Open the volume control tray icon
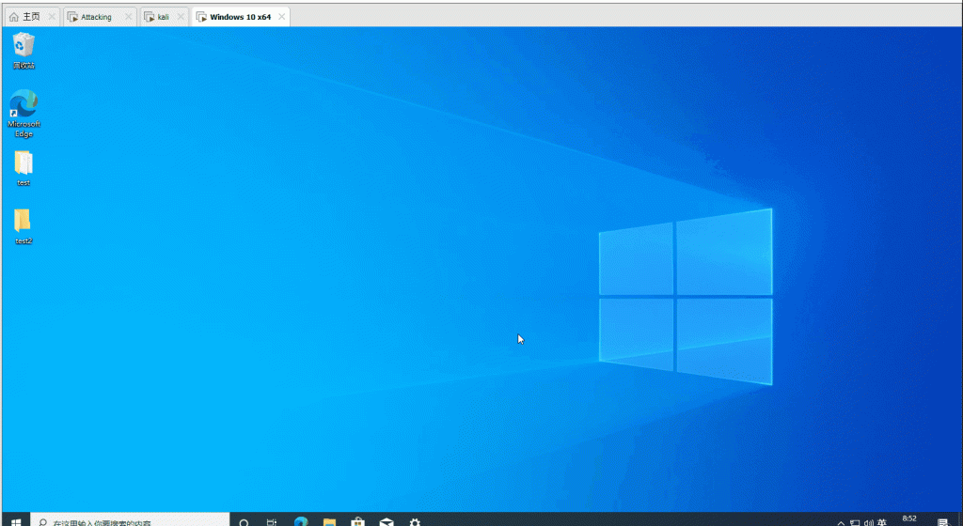This screenshot has width=963, height=526. tap(868, 522)
